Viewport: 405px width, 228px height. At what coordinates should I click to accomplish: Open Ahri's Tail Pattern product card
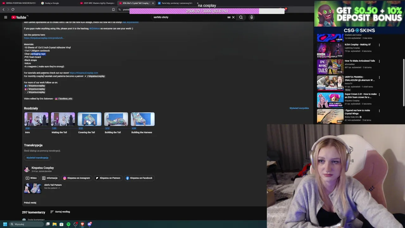(43, 188)
